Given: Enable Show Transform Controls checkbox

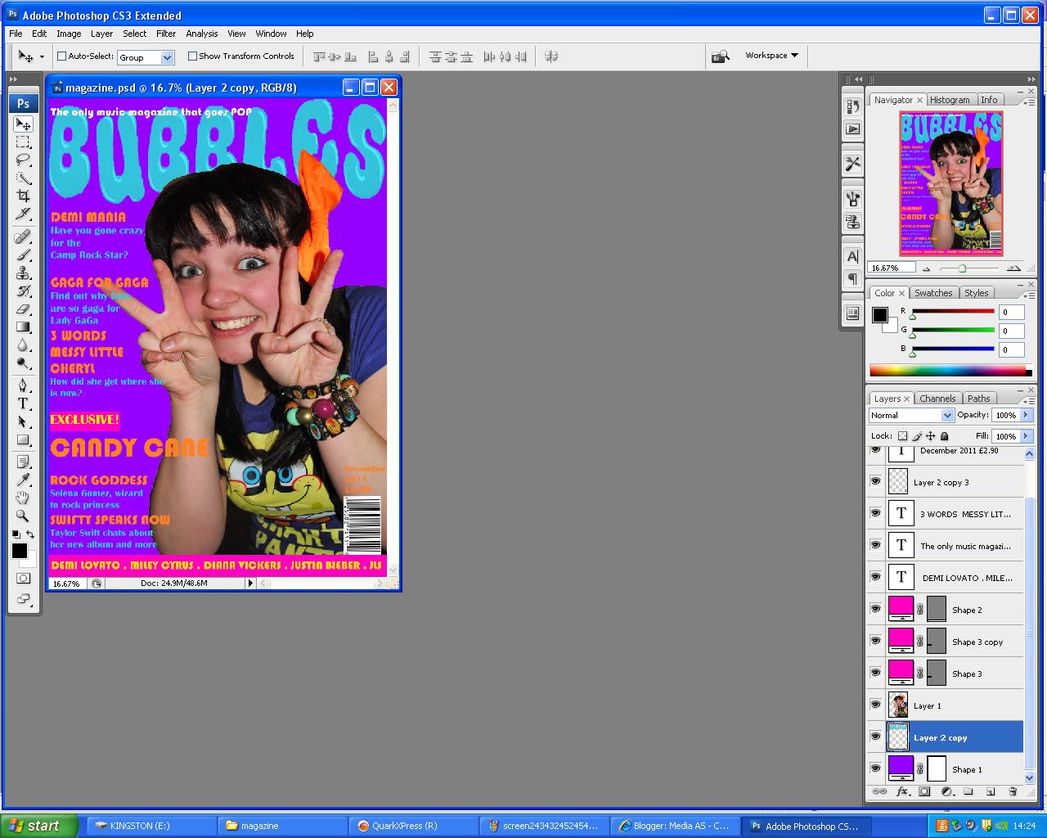Looking at the screenshot, I should 192,56.
